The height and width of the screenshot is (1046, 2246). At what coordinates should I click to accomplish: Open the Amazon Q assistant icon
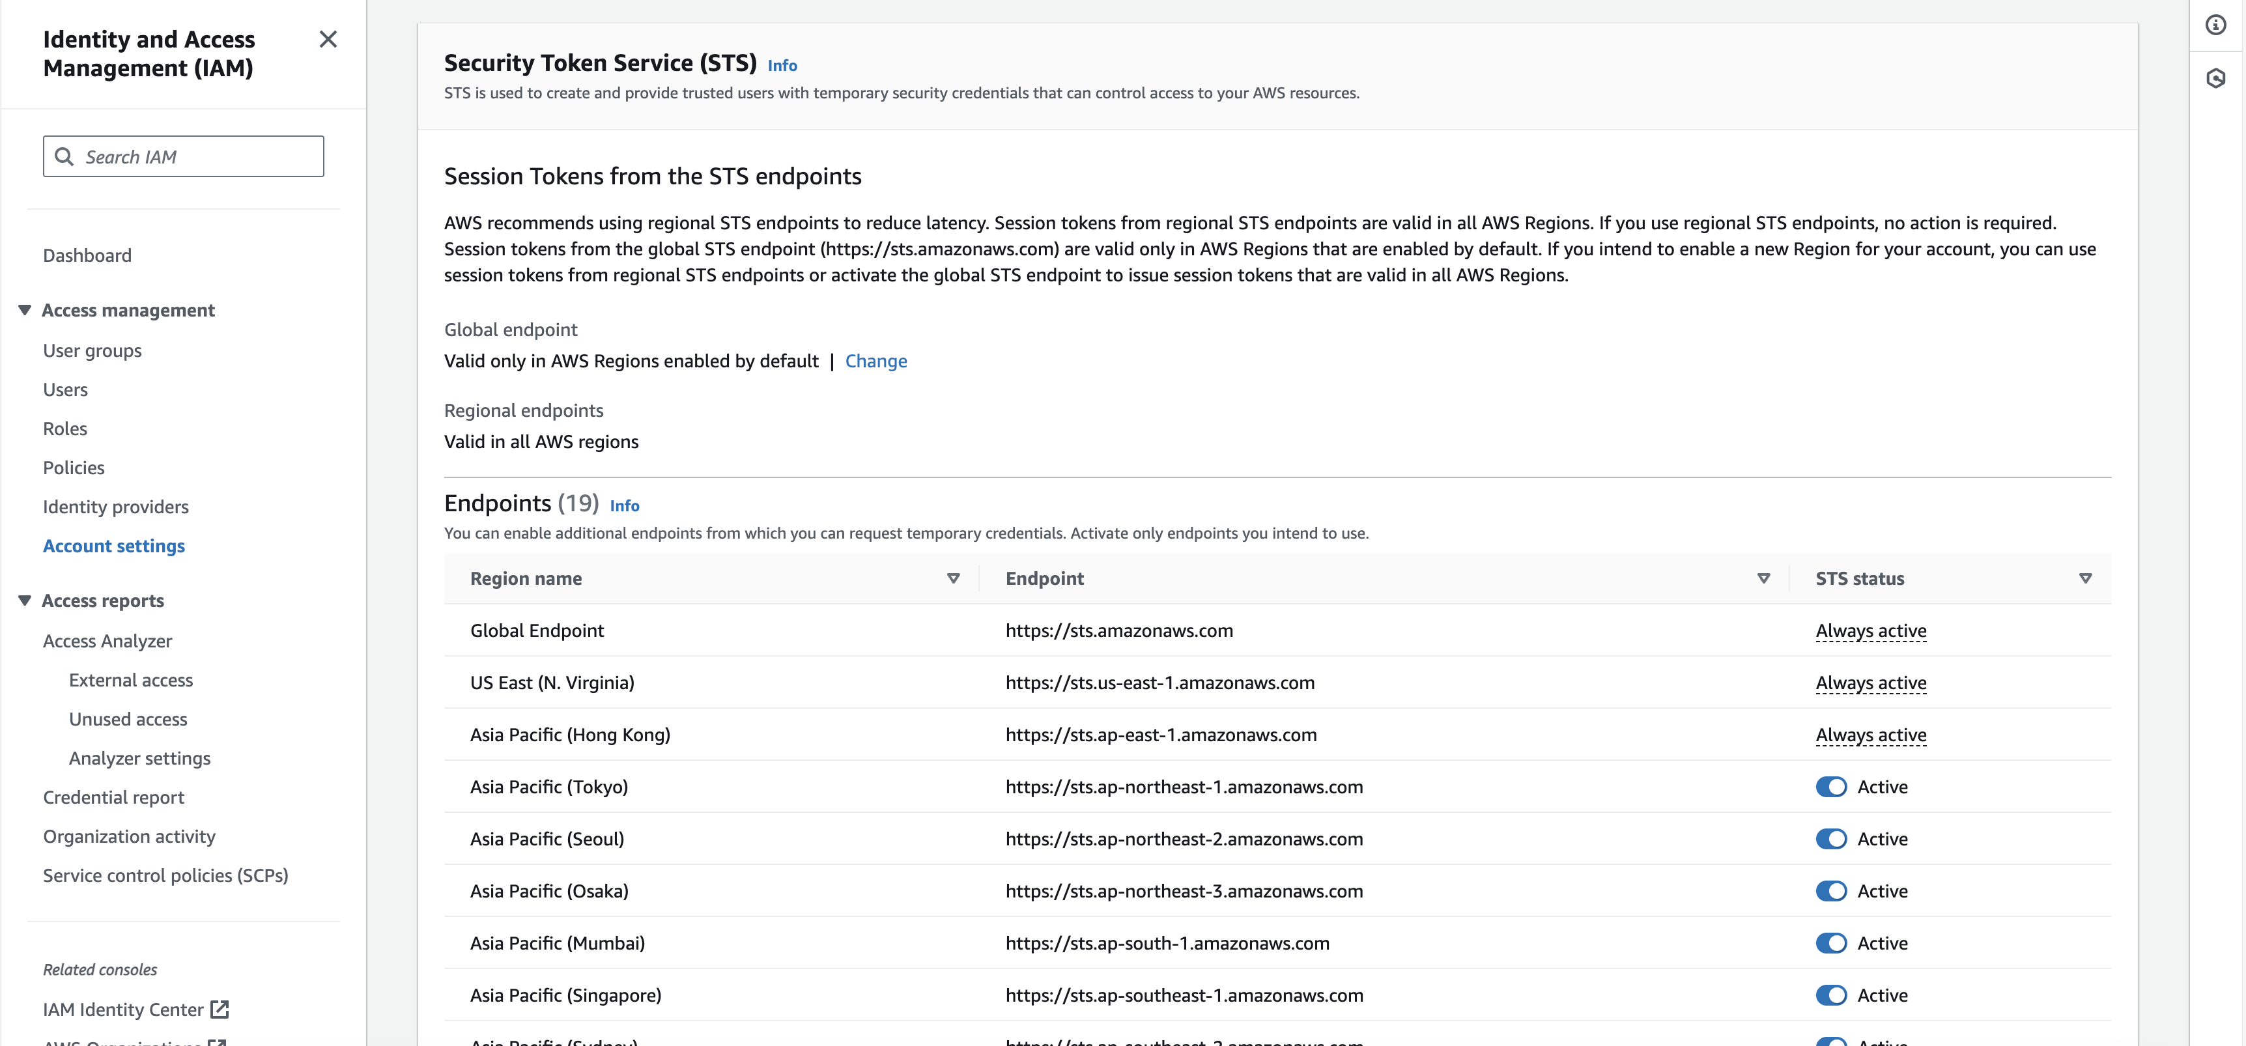click(2215, 78)
